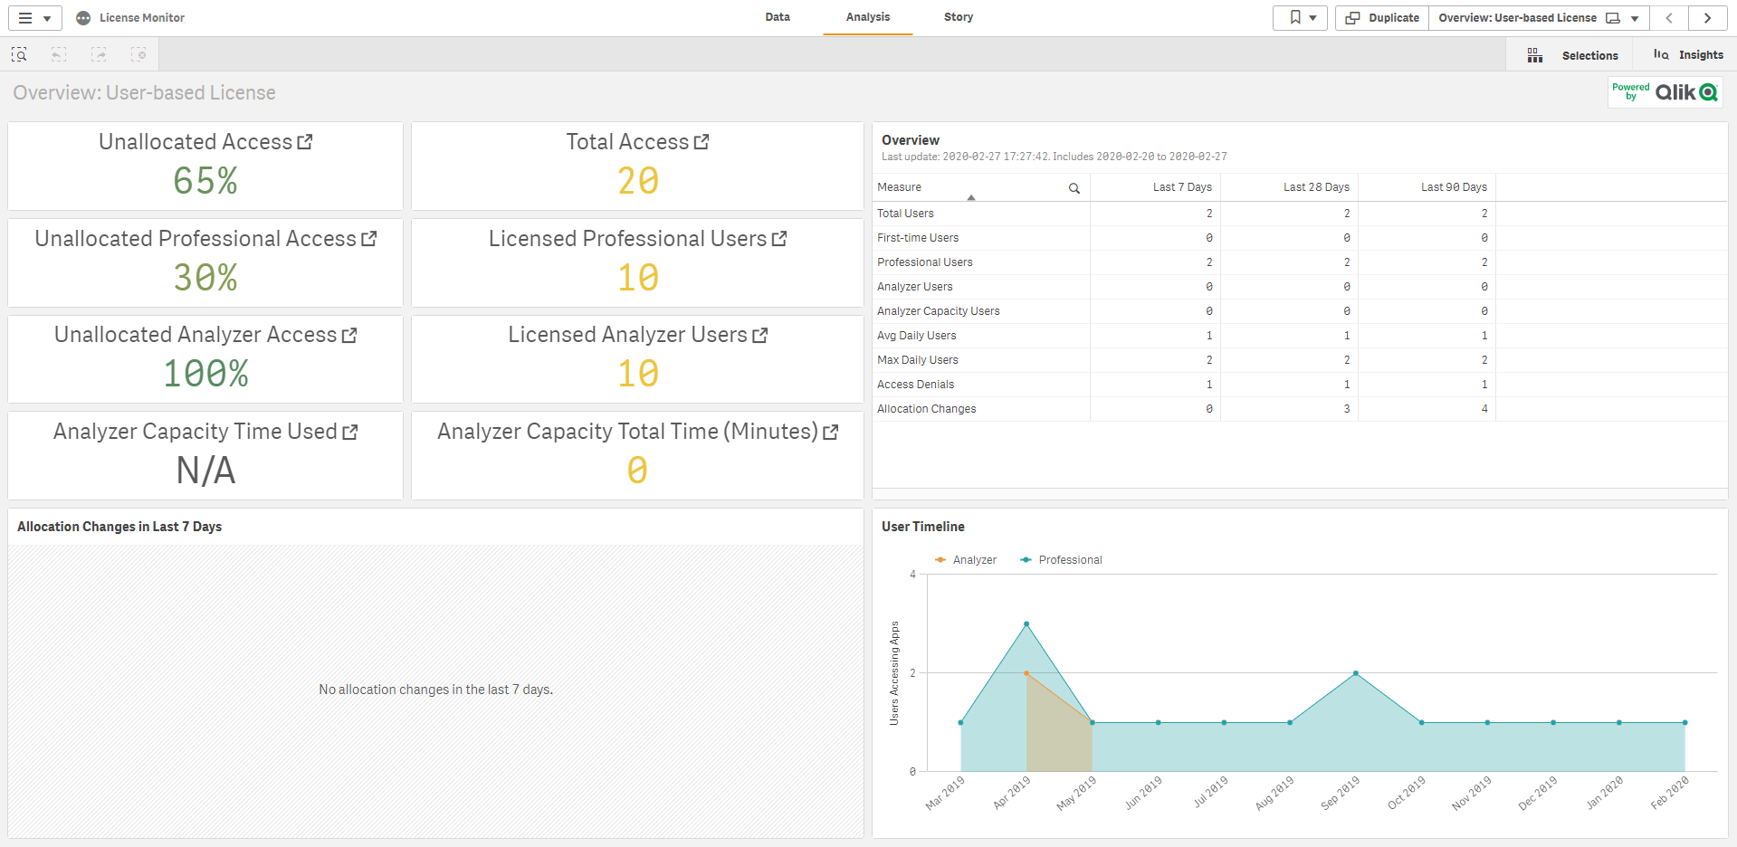Screen dimensions: 1737x847
Task: Open the bookmarks dropdown
Action: click(x=1301, y=18)
